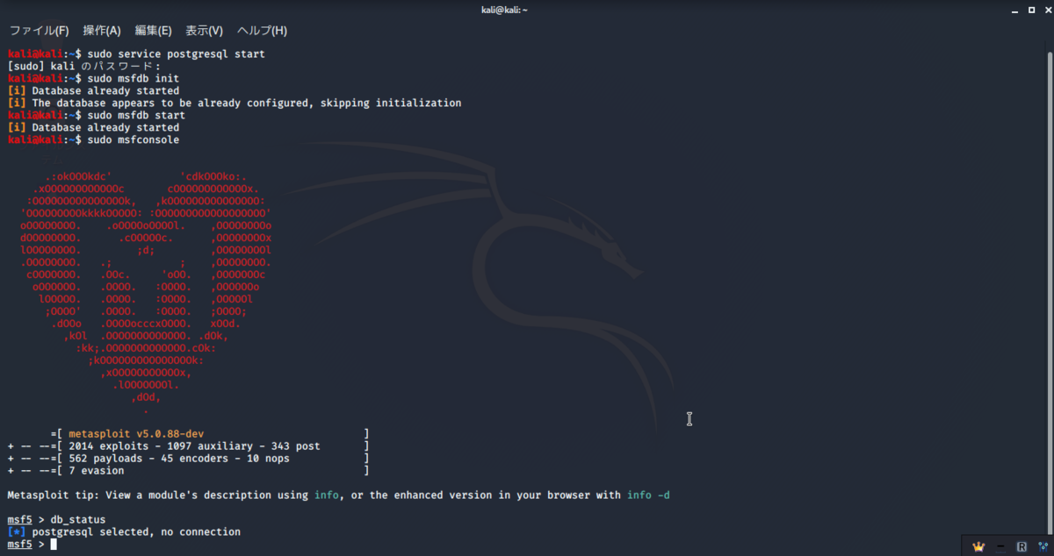This screenshot has height=556, width=1054.
Task: Click the 'sudo service postgresql start' command
Action: tap(176, 54)
